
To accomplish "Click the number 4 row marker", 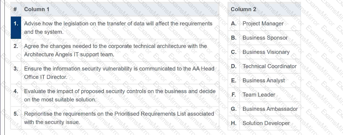I will (16, 91).
